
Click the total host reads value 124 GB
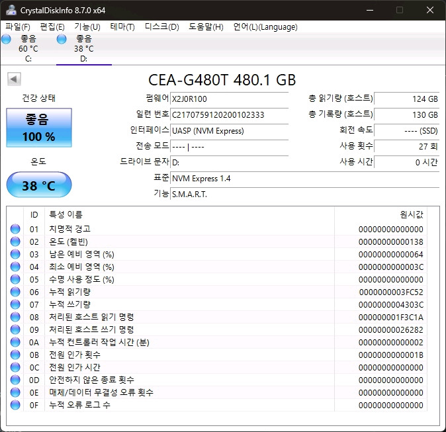pos(407,99)
